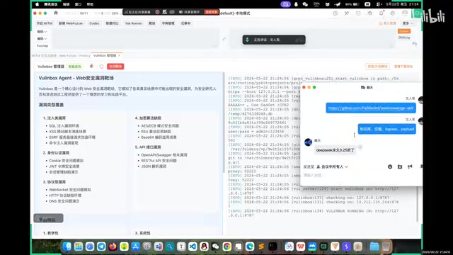Open Finder from the Dock
Image resolution: width=453 pixels, height=255 pixels.
pyautogui.click(x=67, y=246)
